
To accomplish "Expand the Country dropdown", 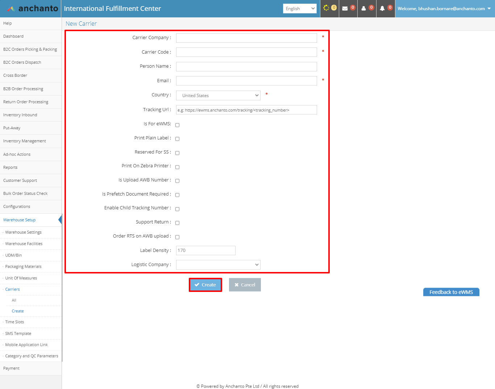I will 218,96.
